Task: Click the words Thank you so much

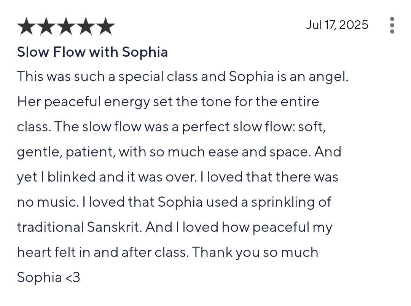Action: [255, 252]
